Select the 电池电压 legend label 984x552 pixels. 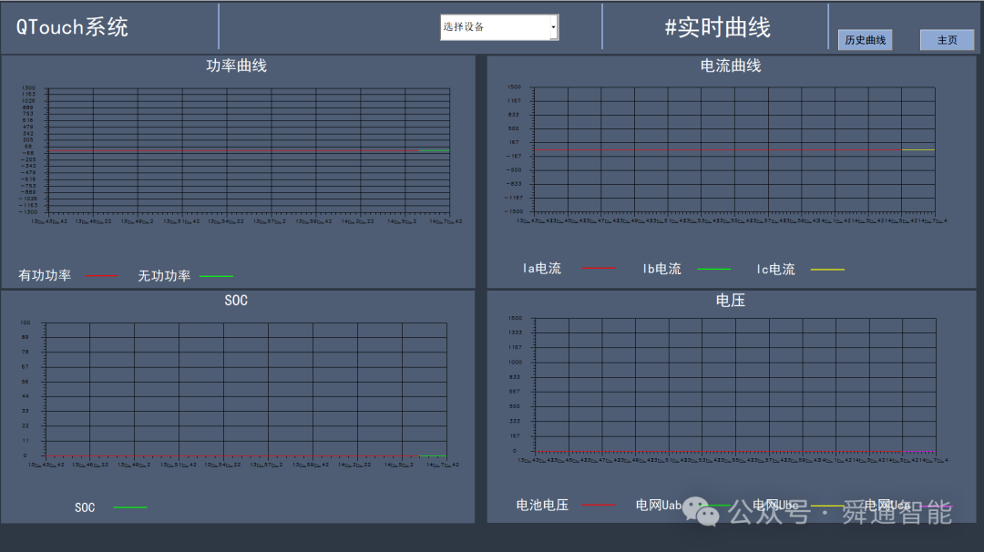tap(542, 505)
